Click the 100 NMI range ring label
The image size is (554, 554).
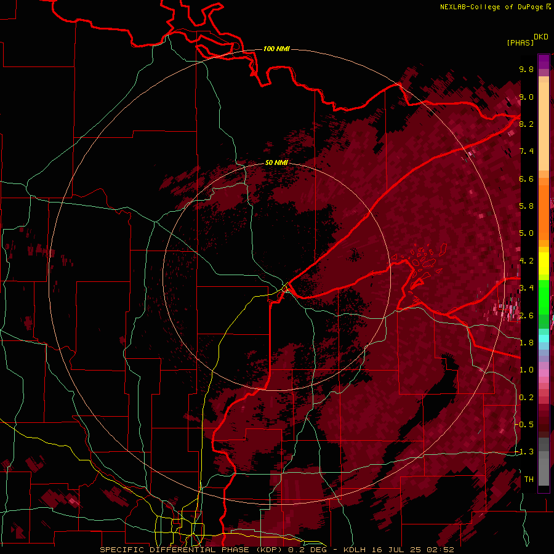tap(276, 49)
